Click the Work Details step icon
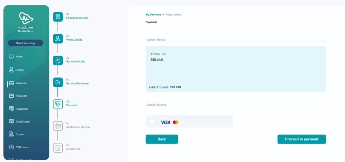The width and height of the screenshot is (345, 162). pos(58,39)
